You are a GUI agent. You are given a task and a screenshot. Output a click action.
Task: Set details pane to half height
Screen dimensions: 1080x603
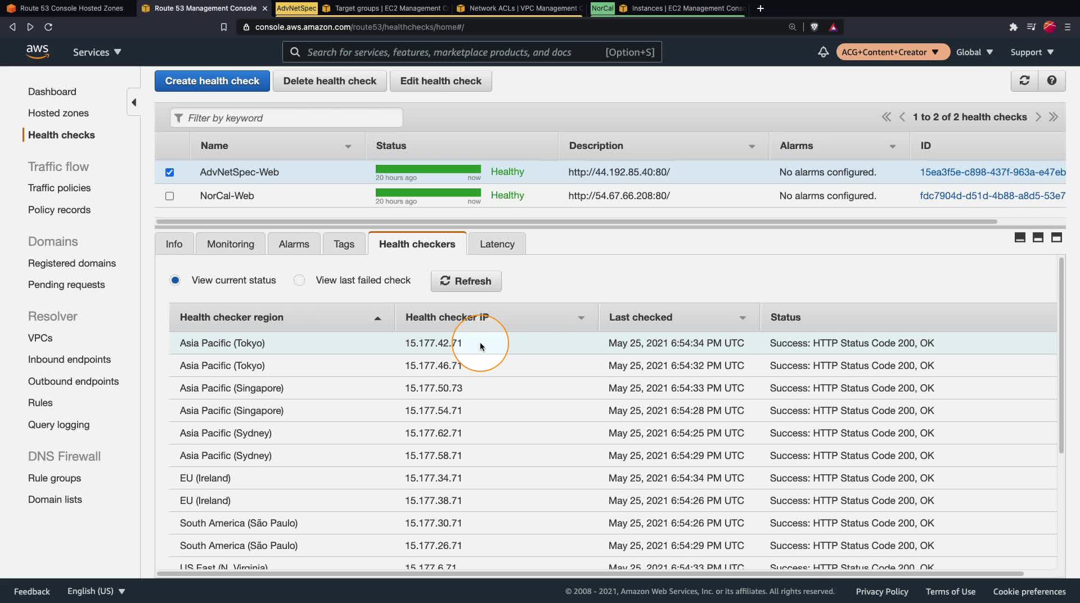pyautogui.click(x=1038, y=237)
